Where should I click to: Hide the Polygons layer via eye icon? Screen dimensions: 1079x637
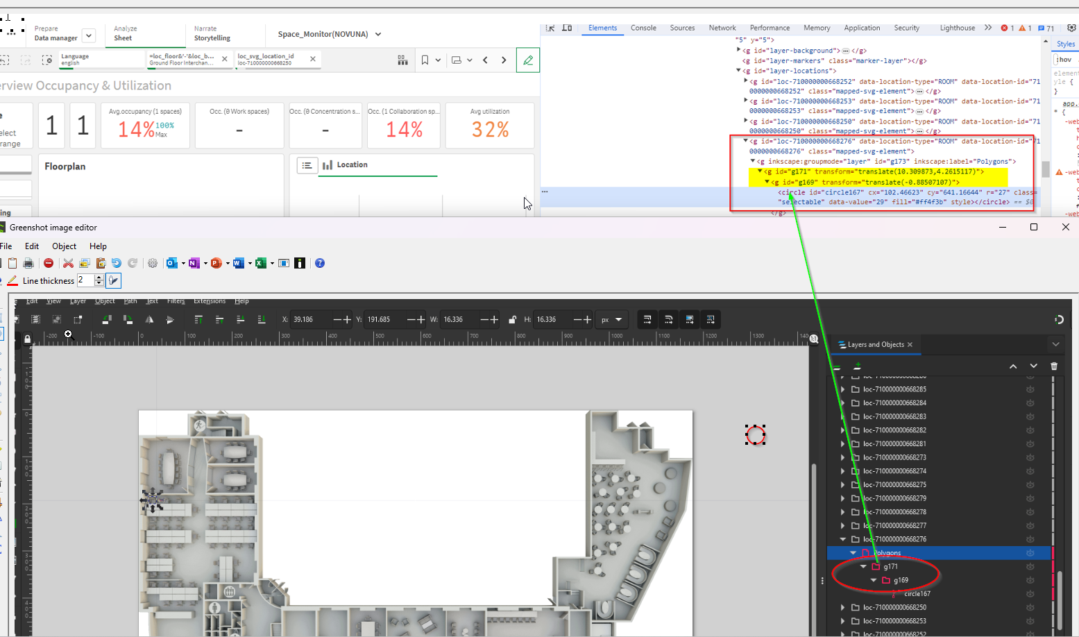[1030, 553]
